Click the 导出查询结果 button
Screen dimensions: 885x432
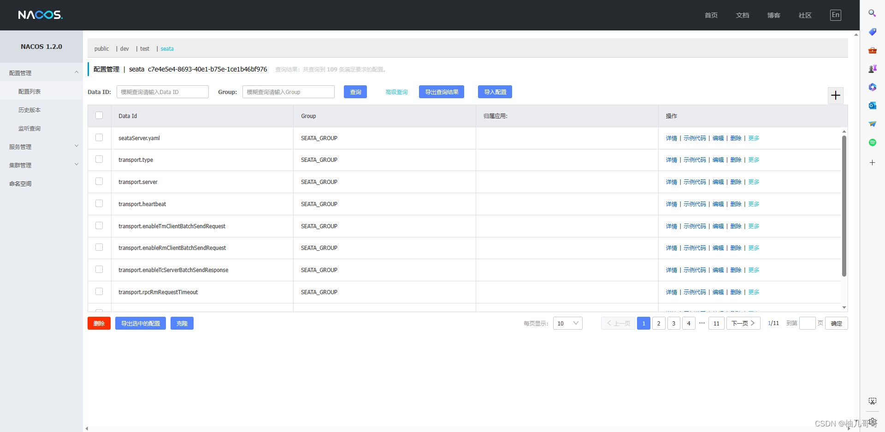[442, 92]
